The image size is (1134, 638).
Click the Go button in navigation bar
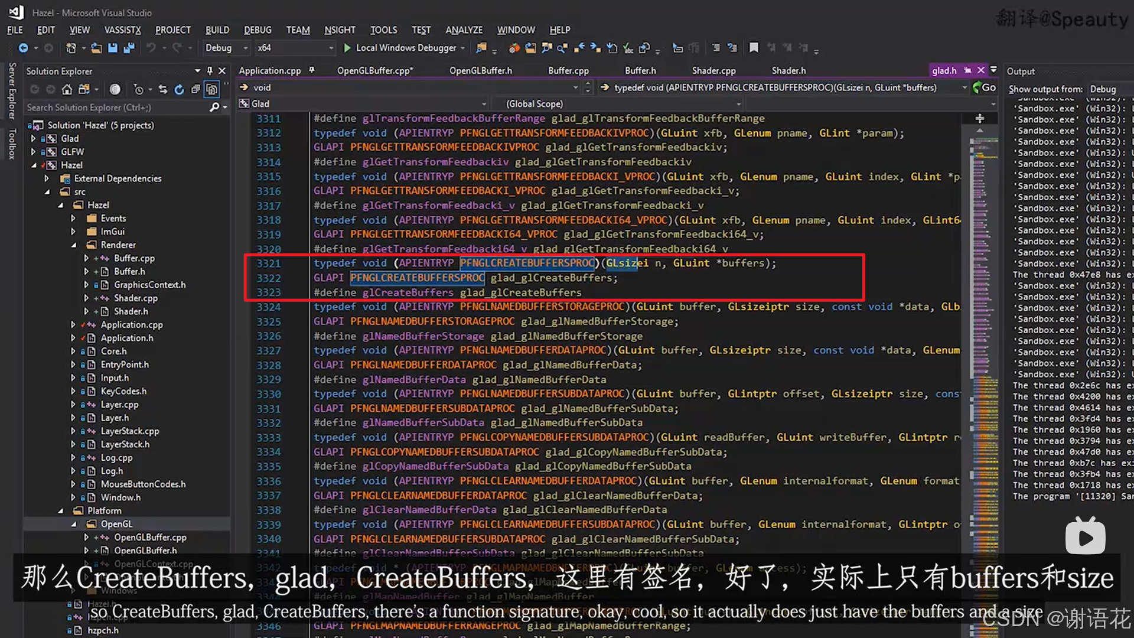(985, 87)
